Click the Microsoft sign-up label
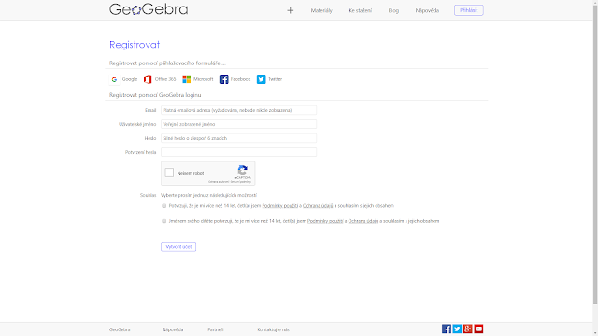 tap(204, 79)
